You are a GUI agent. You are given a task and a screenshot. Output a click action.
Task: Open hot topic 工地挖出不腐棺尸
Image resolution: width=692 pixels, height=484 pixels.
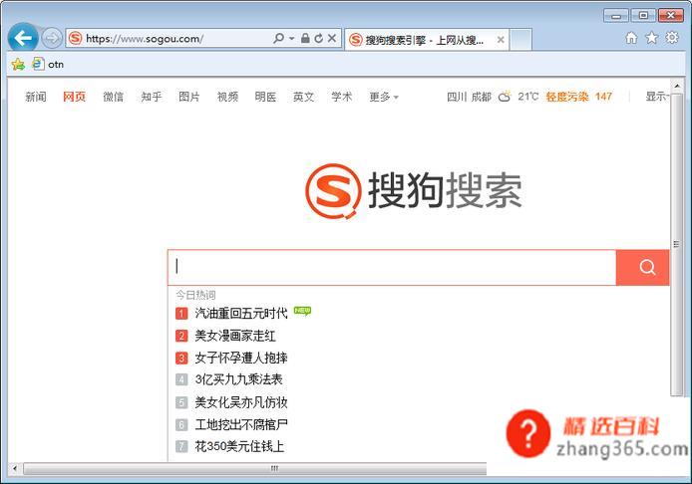(241, 424)
